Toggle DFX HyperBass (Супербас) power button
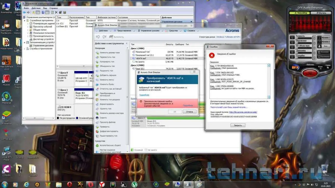335x188 pixels. pos(292,57)
